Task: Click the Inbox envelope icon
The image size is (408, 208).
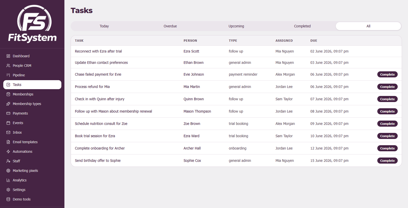Action: click(8, 133)
